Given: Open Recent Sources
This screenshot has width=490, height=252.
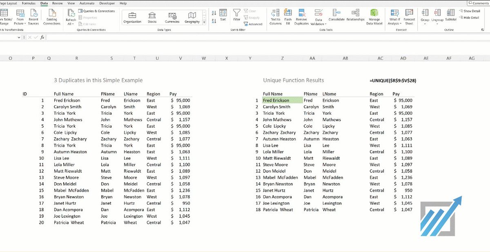Looking at the screenshot, I should tap(33, 17).
